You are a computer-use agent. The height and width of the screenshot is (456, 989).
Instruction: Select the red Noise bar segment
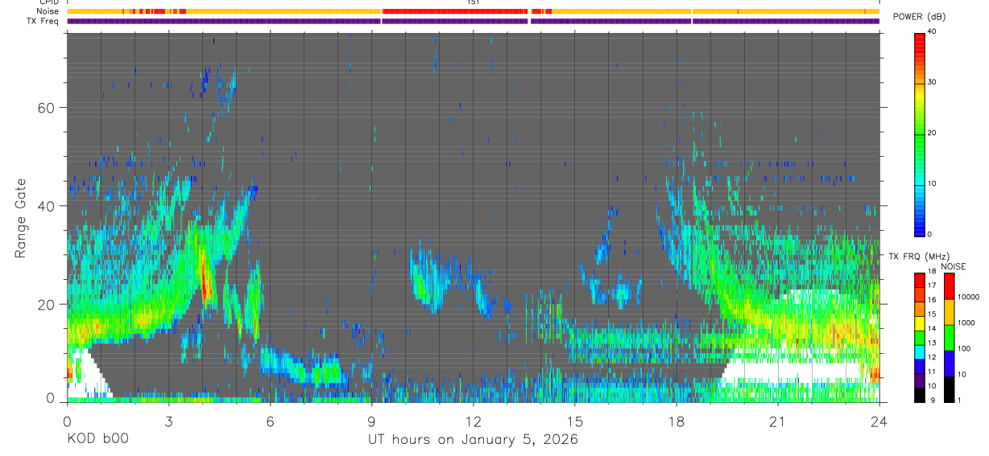(x=455, y=11)
